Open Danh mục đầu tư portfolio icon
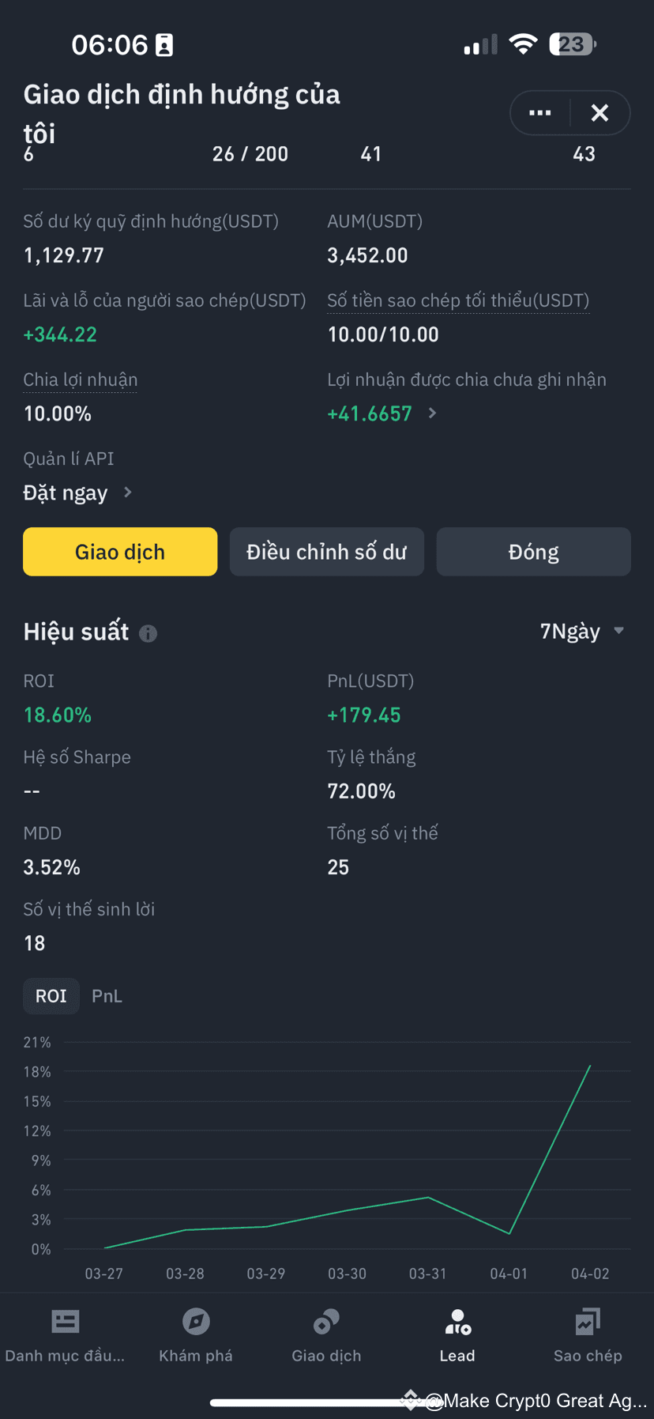This screenshot has width=654, height=1419. [65, 1321]
